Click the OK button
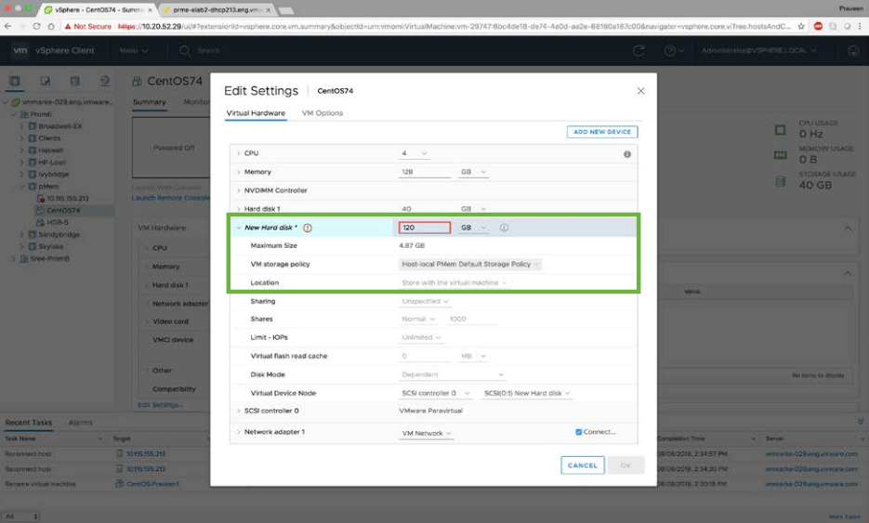The width and height of the screenshot is (869, 523). (x=625, y=465)
